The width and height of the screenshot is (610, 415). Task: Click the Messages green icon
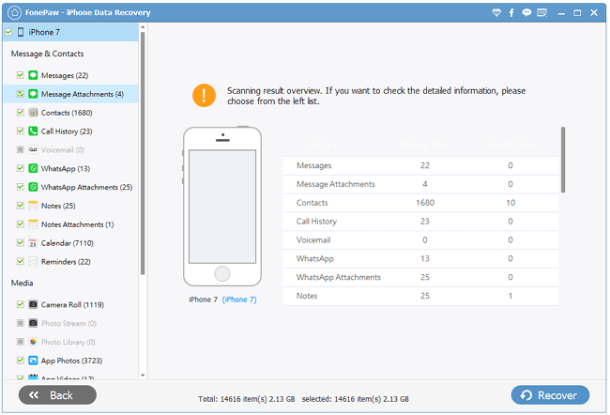pos(33,75)
